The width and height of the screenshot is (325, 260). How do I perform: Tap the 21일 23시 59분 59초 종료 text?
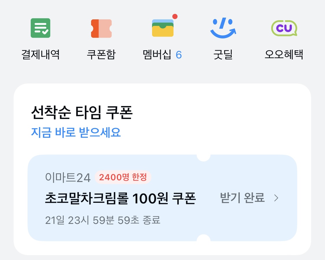coord(103,220)
